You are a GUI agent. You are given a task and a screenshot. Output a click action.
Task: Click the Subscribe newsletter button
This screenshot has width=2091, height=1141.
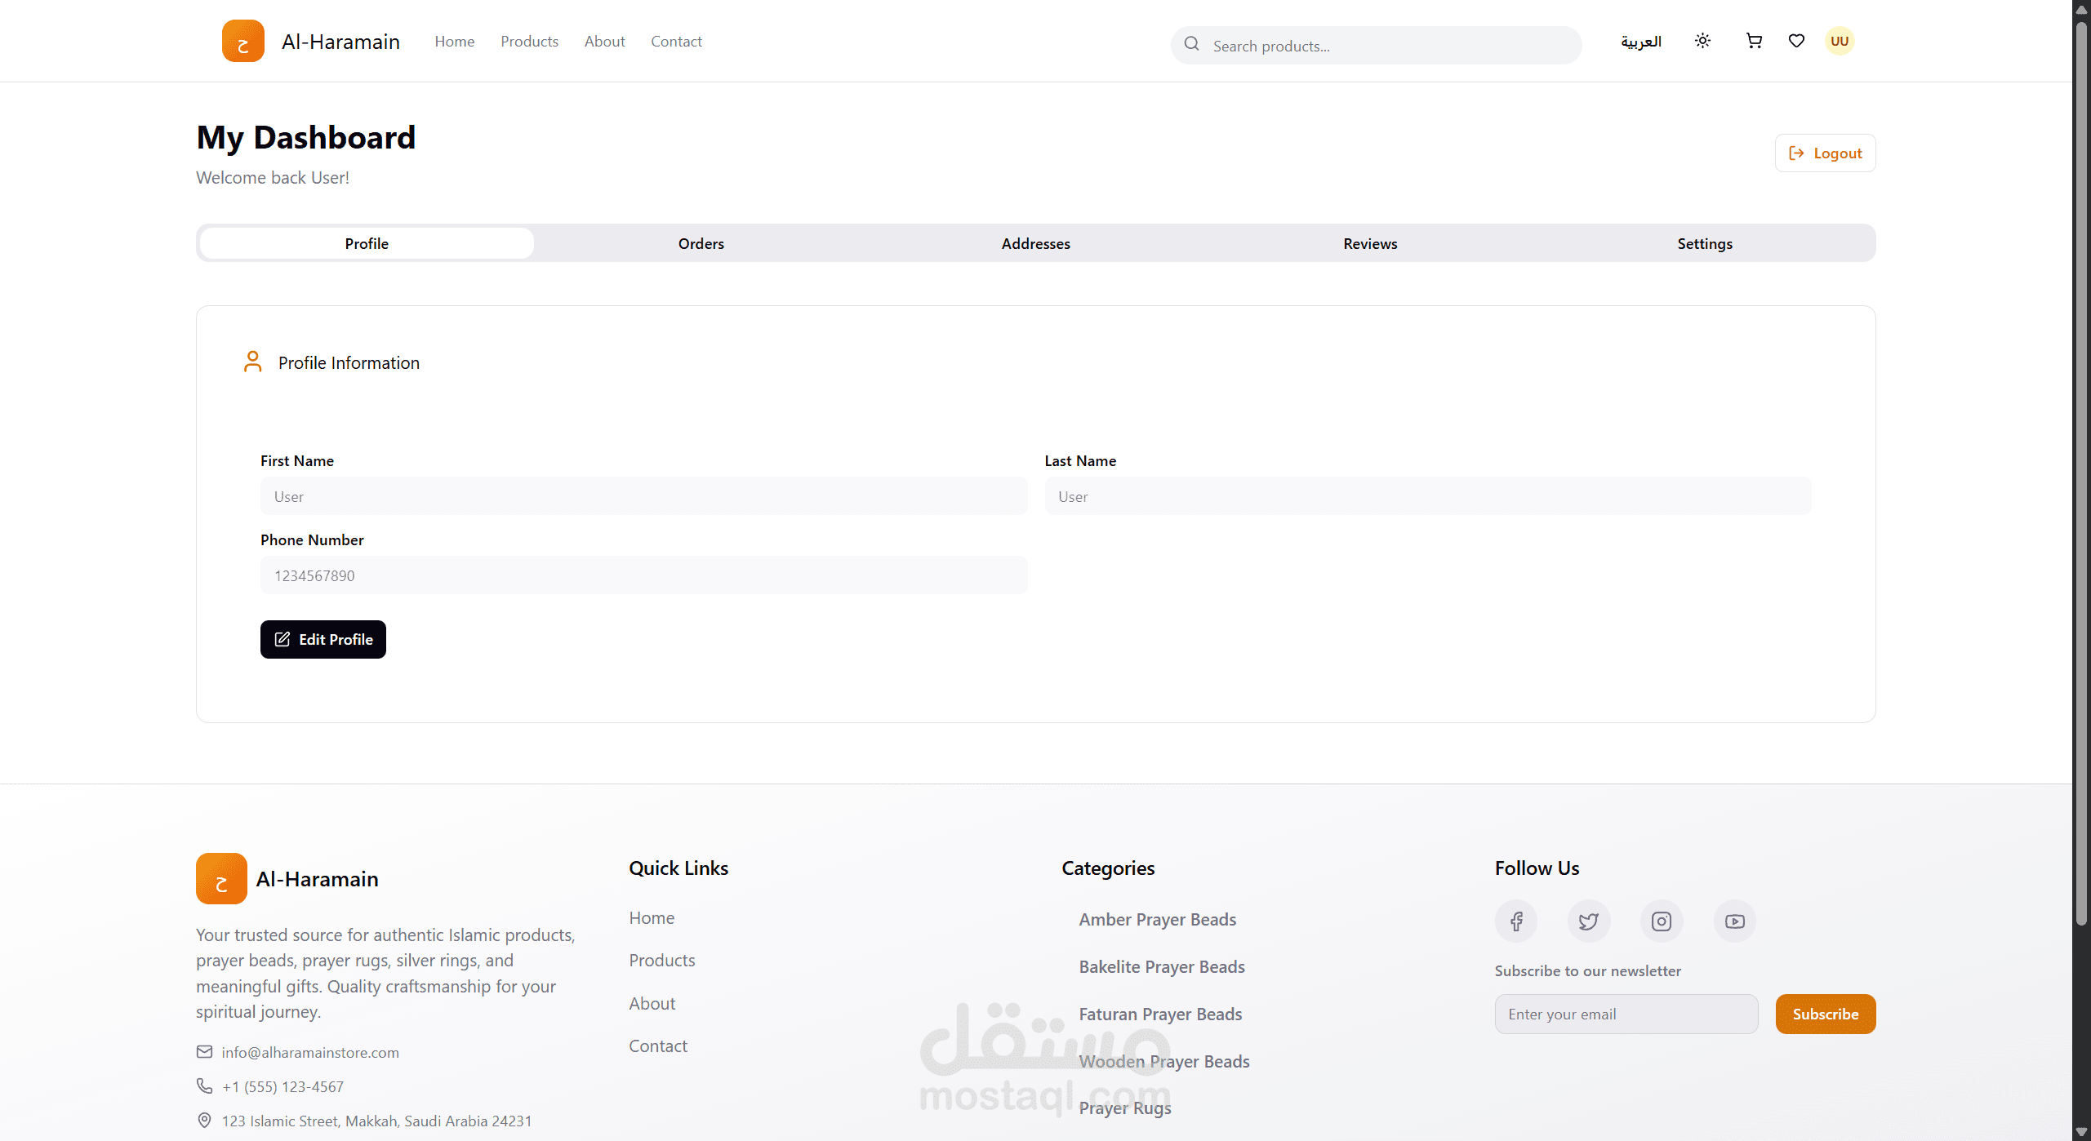[x=1825, y=1014]
